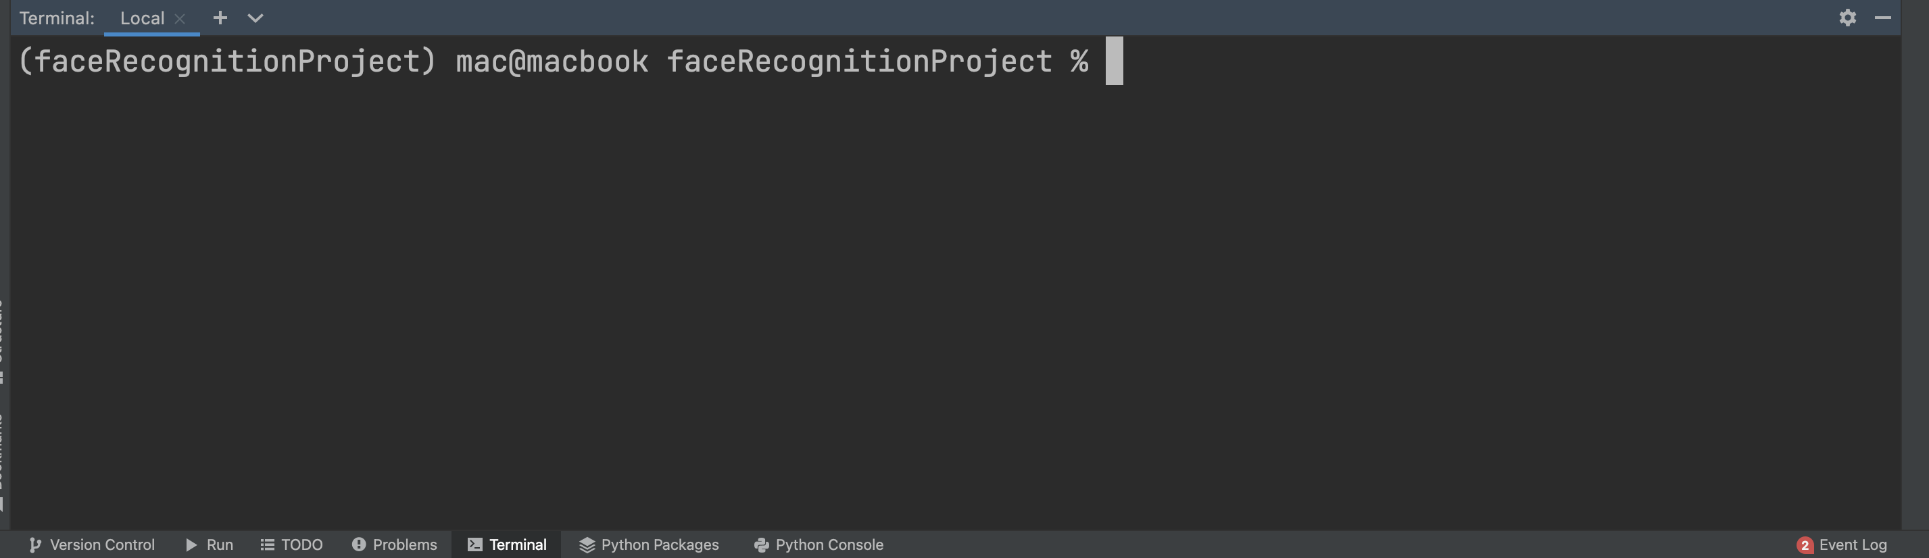
Task: Open the Version Control tool window
Action: pyautogui.click(x=91, y=544)
